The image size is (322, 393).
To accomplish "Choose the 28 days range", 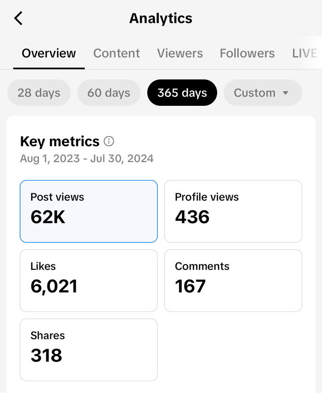I will [39, 93].
